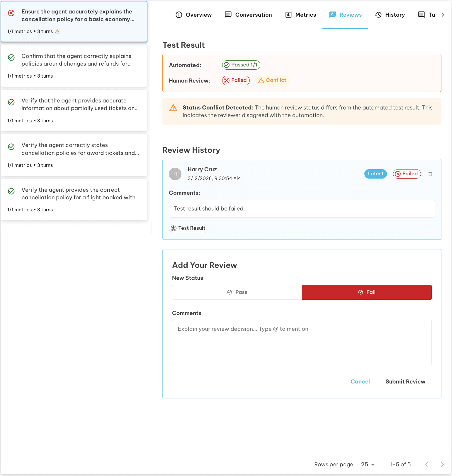Click the Passed 1/1 automated badge

coord(241,65)
